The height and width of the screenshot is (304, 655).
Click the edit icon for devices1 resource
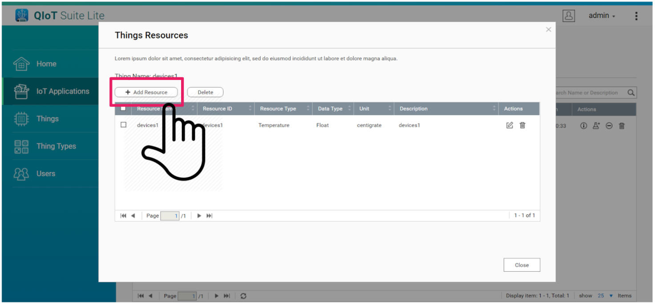(x=509, y=125)
